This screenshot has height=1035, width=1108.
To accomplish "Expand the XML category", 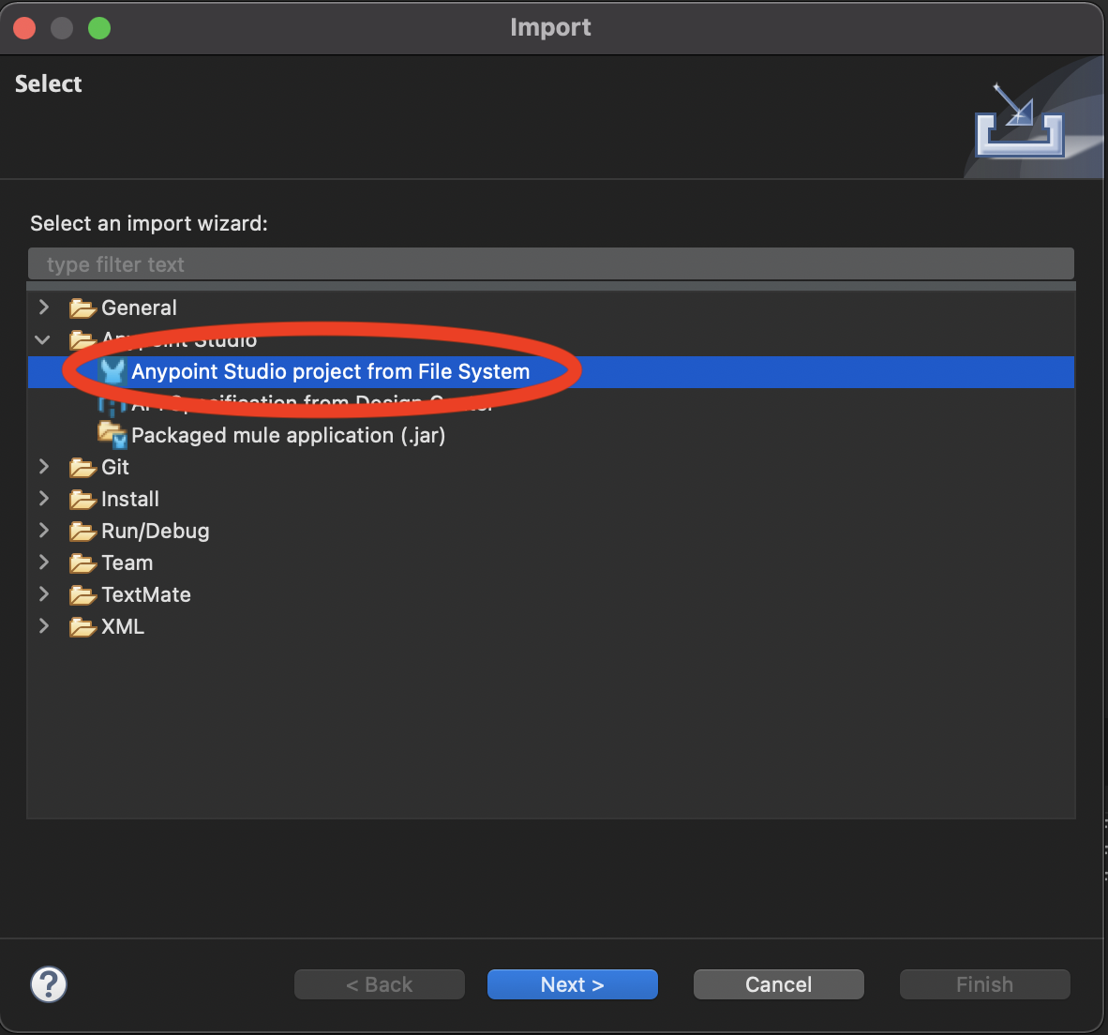I will click(43, 626).
